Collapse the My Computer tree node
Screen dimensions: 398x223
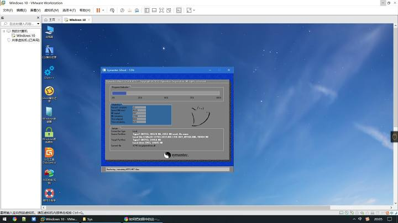[x=4, y=31]
